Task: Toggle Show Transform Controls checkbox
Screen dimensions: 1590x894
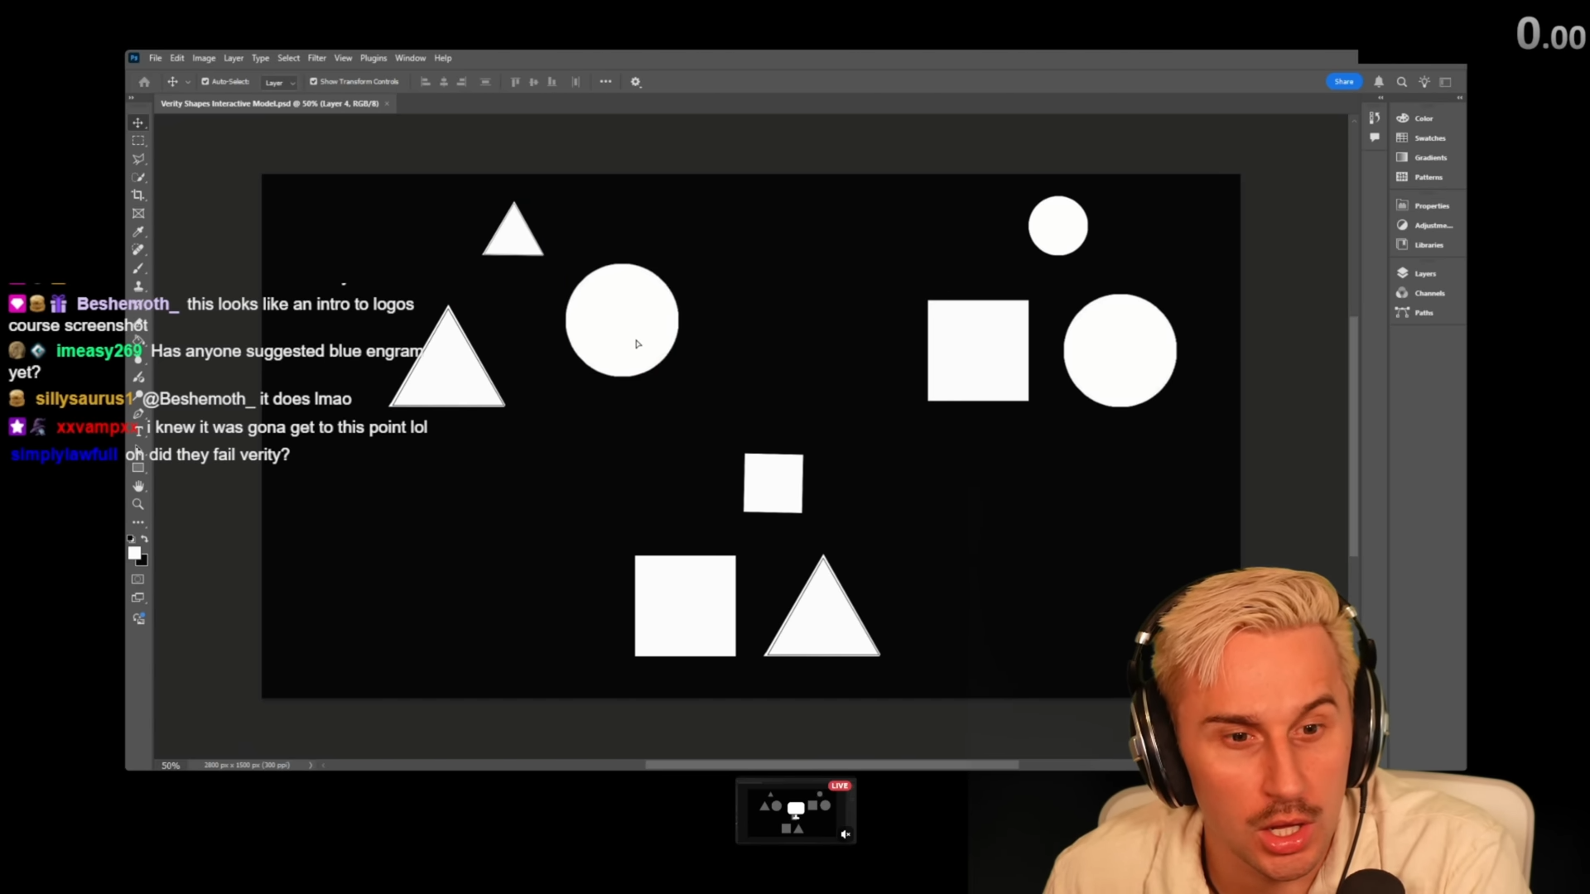Action: click(314, 82)
